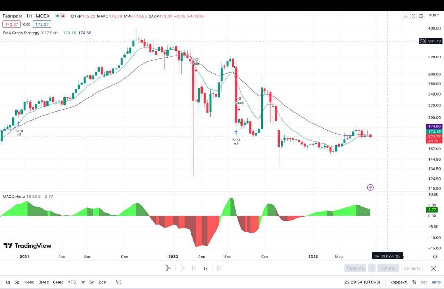The image size is (444, 289).
Task: Click the screenshot frame icon near RUB
Action: (421, 16)
